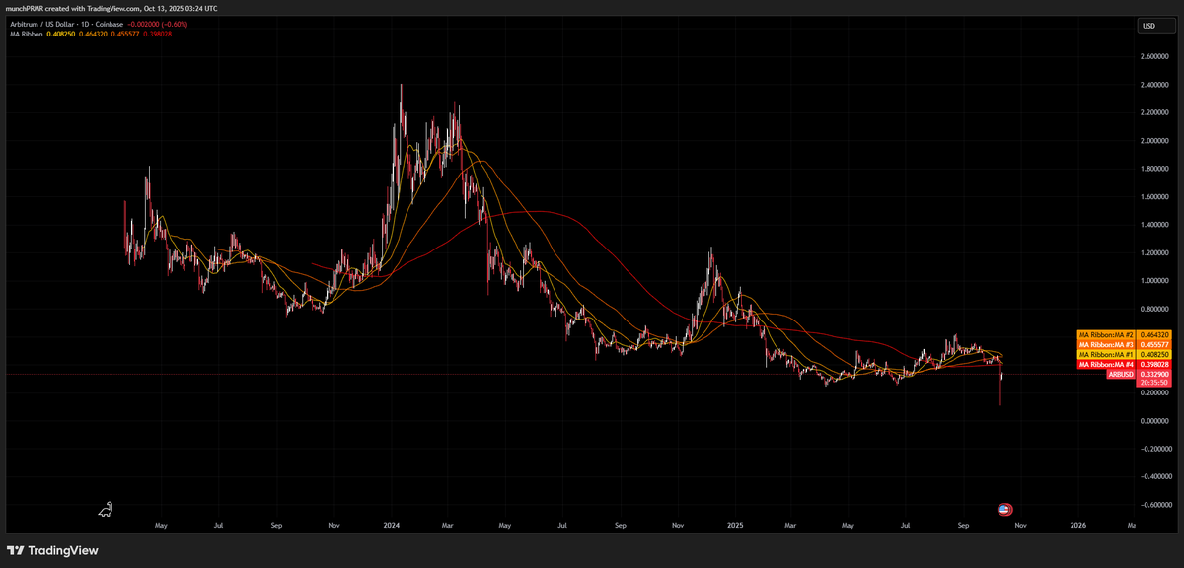
Task: Click the 2026 label on time axis
Action: (1078, 527)
